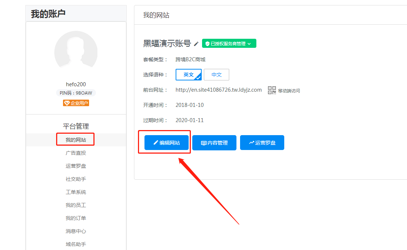Switch language to 中文

coord(217,75)
